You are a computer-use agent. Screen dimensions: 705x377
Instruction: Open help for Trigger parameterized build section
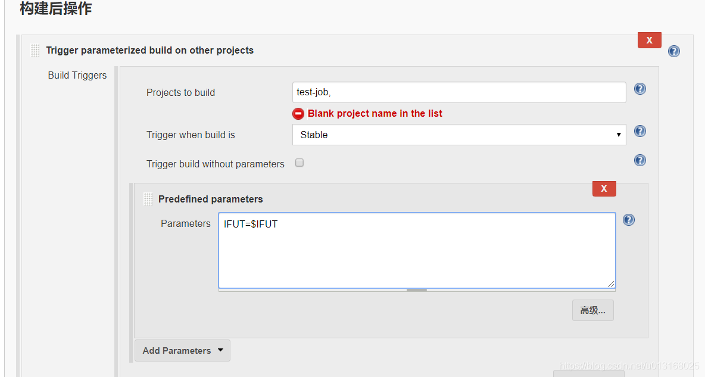click(674, 51)
